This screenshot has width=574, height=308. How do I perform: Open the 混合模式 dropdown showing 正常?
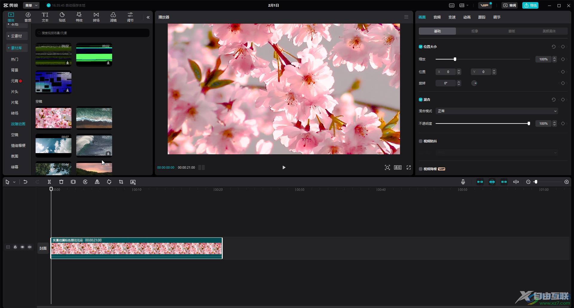tap(497, 111)
